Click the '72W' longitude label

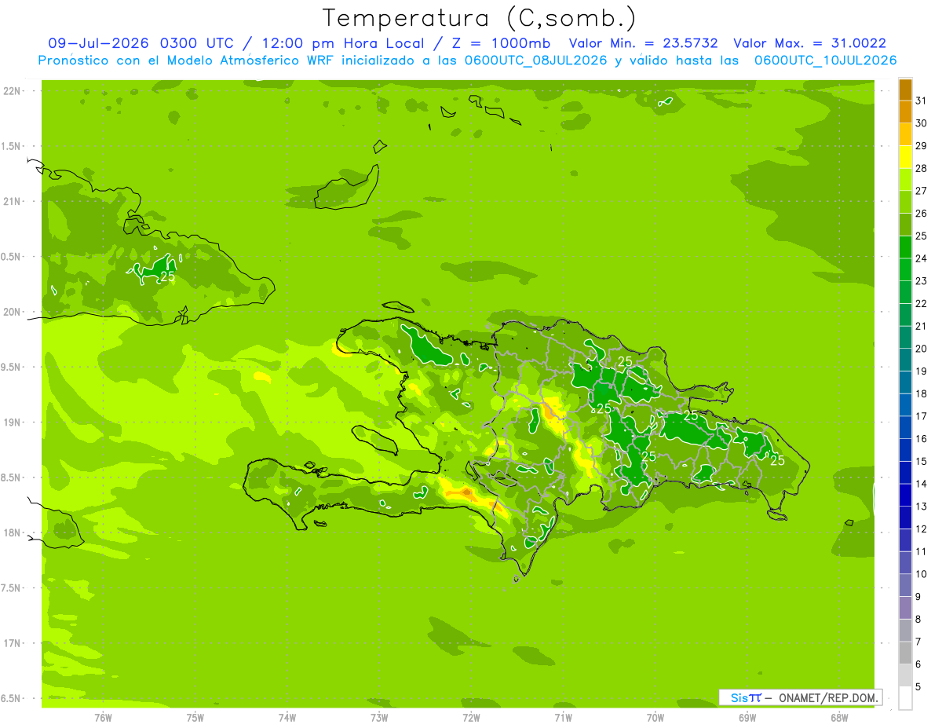471,718
